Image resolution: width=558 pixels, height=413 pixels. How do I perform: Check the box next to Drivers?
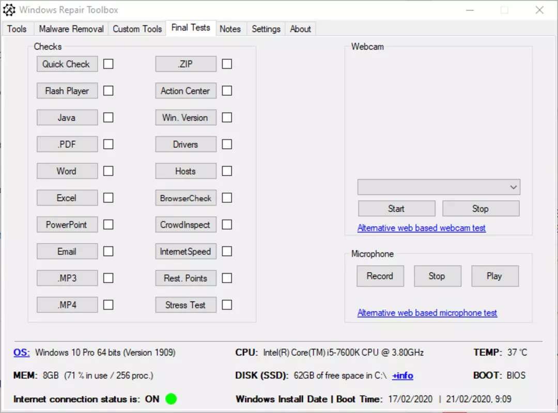(227, 144)
